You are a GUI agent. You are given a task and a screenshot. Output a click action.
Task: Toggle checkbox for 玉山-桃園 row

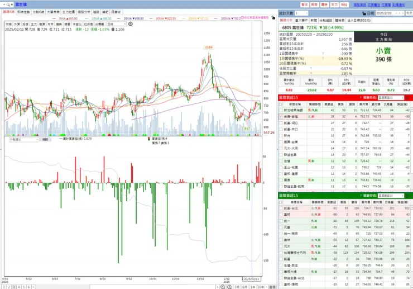(x=281, y=167)
